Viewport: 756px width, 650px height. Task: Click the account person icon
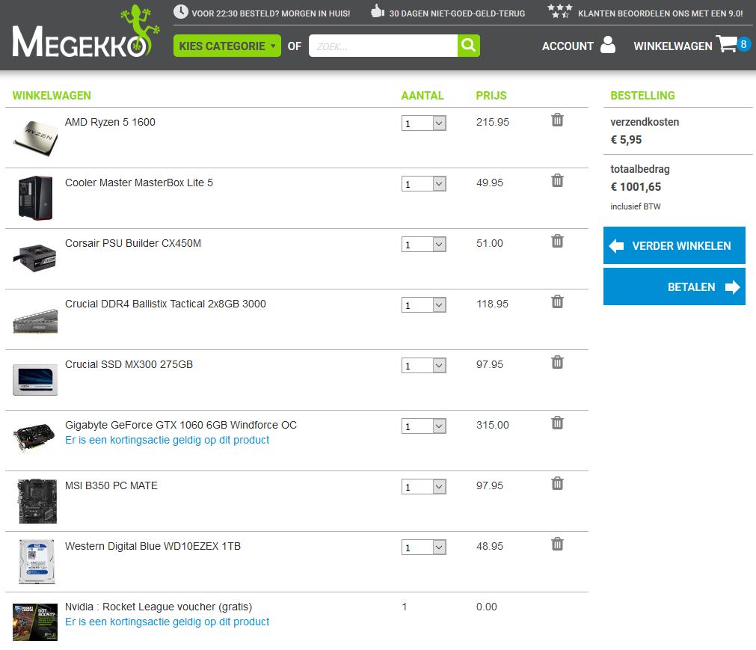[608, 44]
